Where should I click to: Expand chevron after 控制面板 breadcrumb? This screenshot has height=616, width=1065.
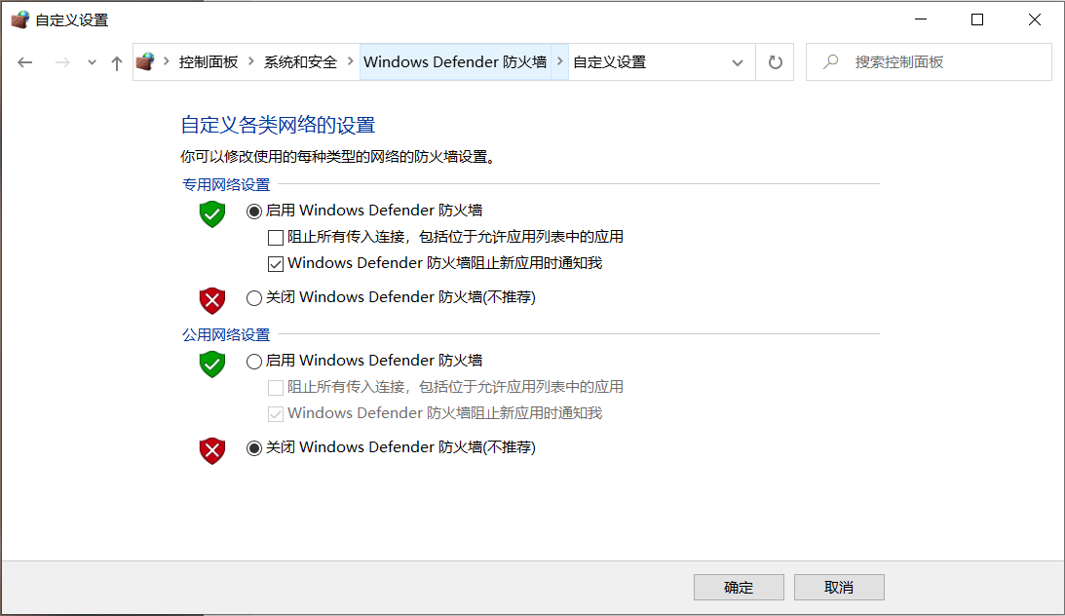pyautogui.click(x=251, y=61)
